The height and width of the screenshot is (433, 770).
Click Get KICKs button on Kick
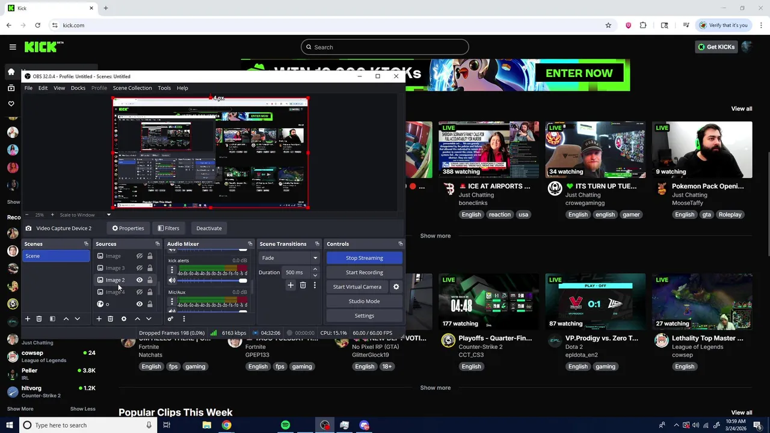coord(716,47)
